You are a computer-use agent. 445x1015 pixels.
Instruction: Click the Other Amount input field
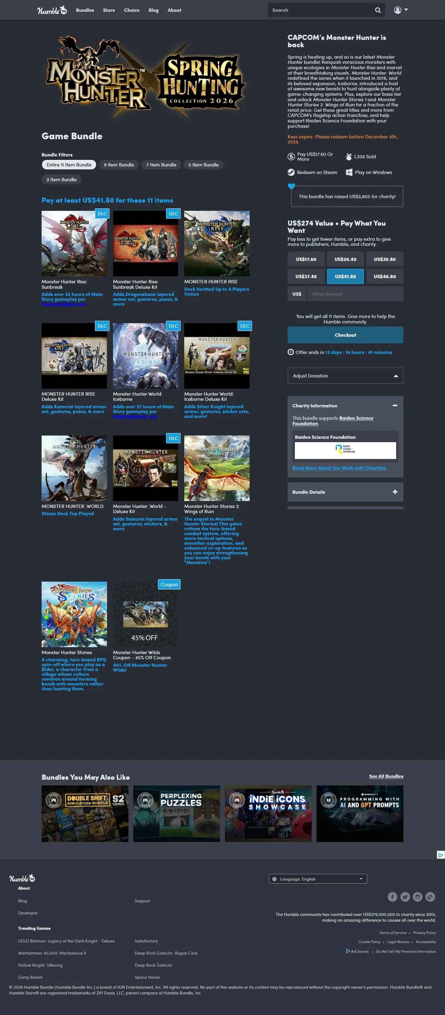pyautogui.click(x=355, y=294)
